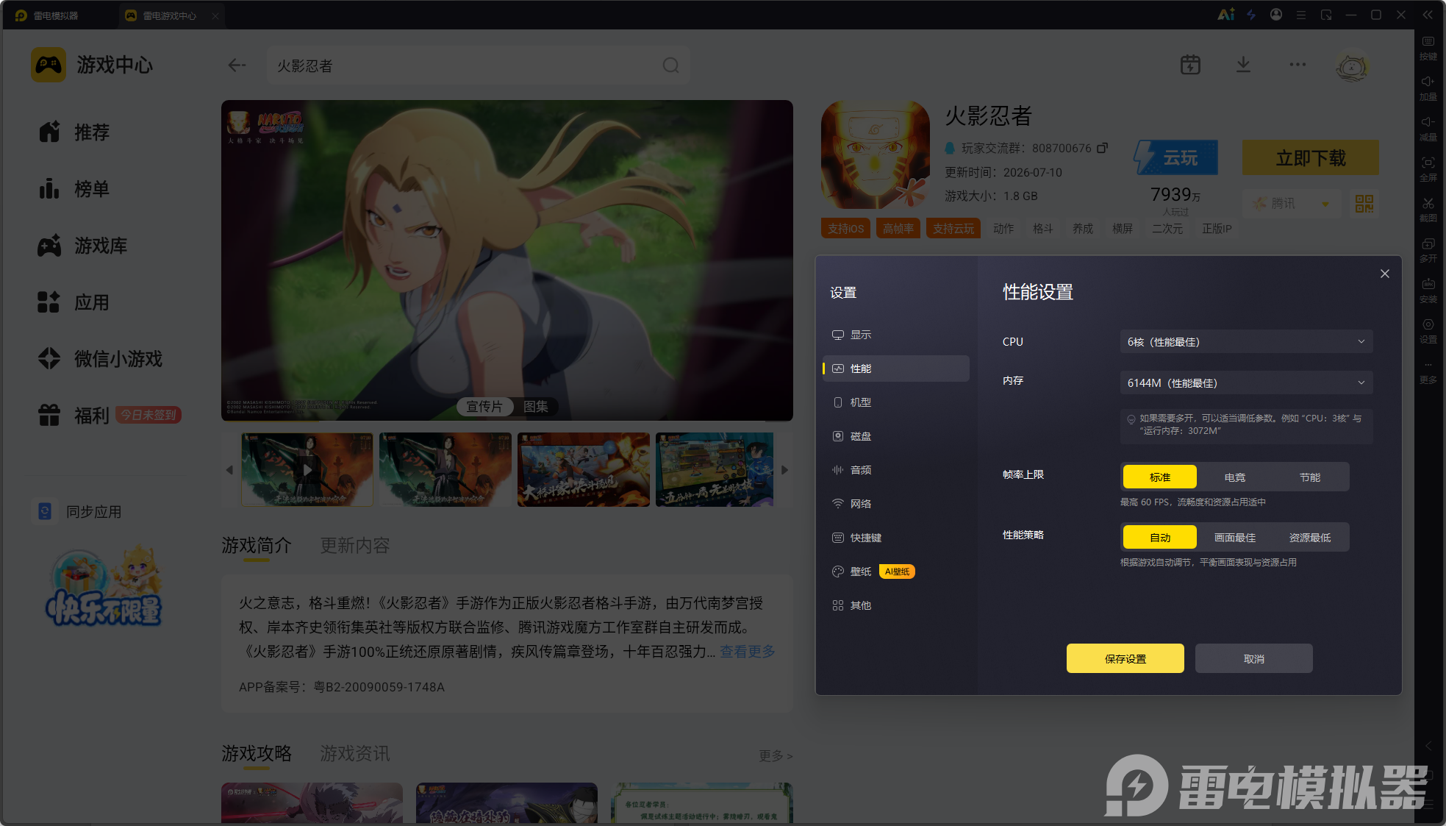Play the first video thumbnail
The height and width of the screenshot is (826, 1446).
pyautogui.click(x=307, y=469)
